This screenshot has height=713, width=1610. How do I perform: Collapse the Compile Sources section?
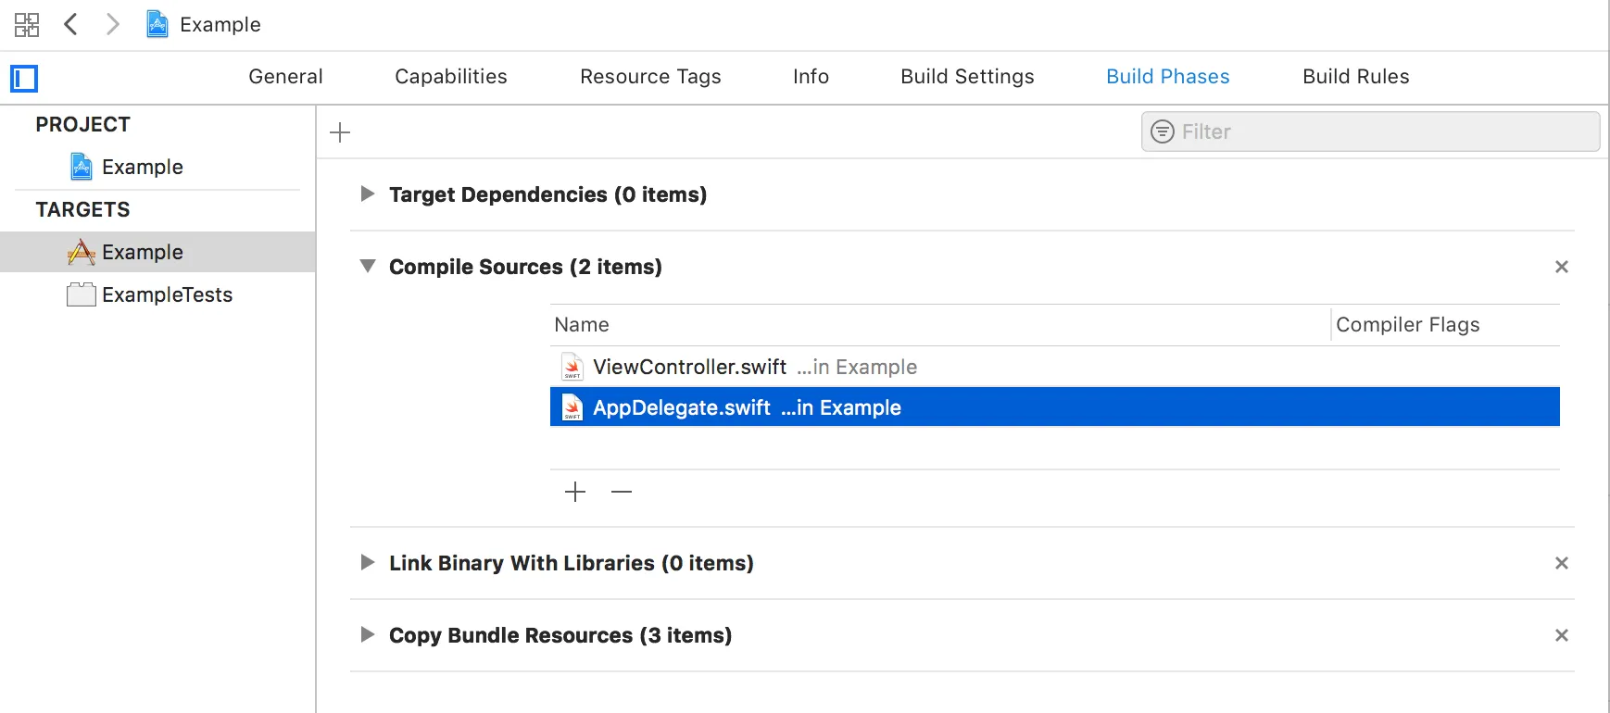click(x=368, y=267)
